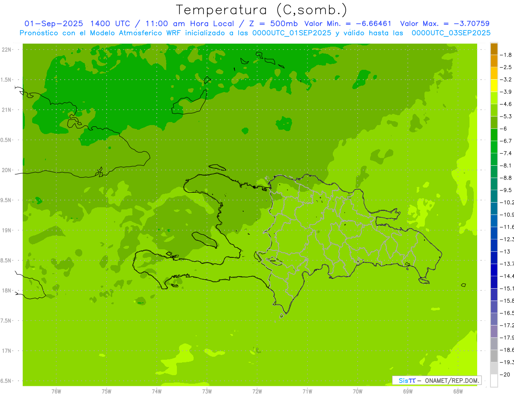Click the "75W" longitude label

coord(107,391)
